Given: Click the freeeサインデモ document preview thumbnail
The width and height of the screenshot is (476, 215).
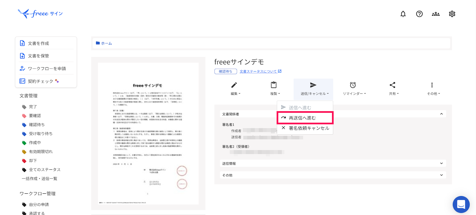Looking at the screenshot, I should click(148, 133).
